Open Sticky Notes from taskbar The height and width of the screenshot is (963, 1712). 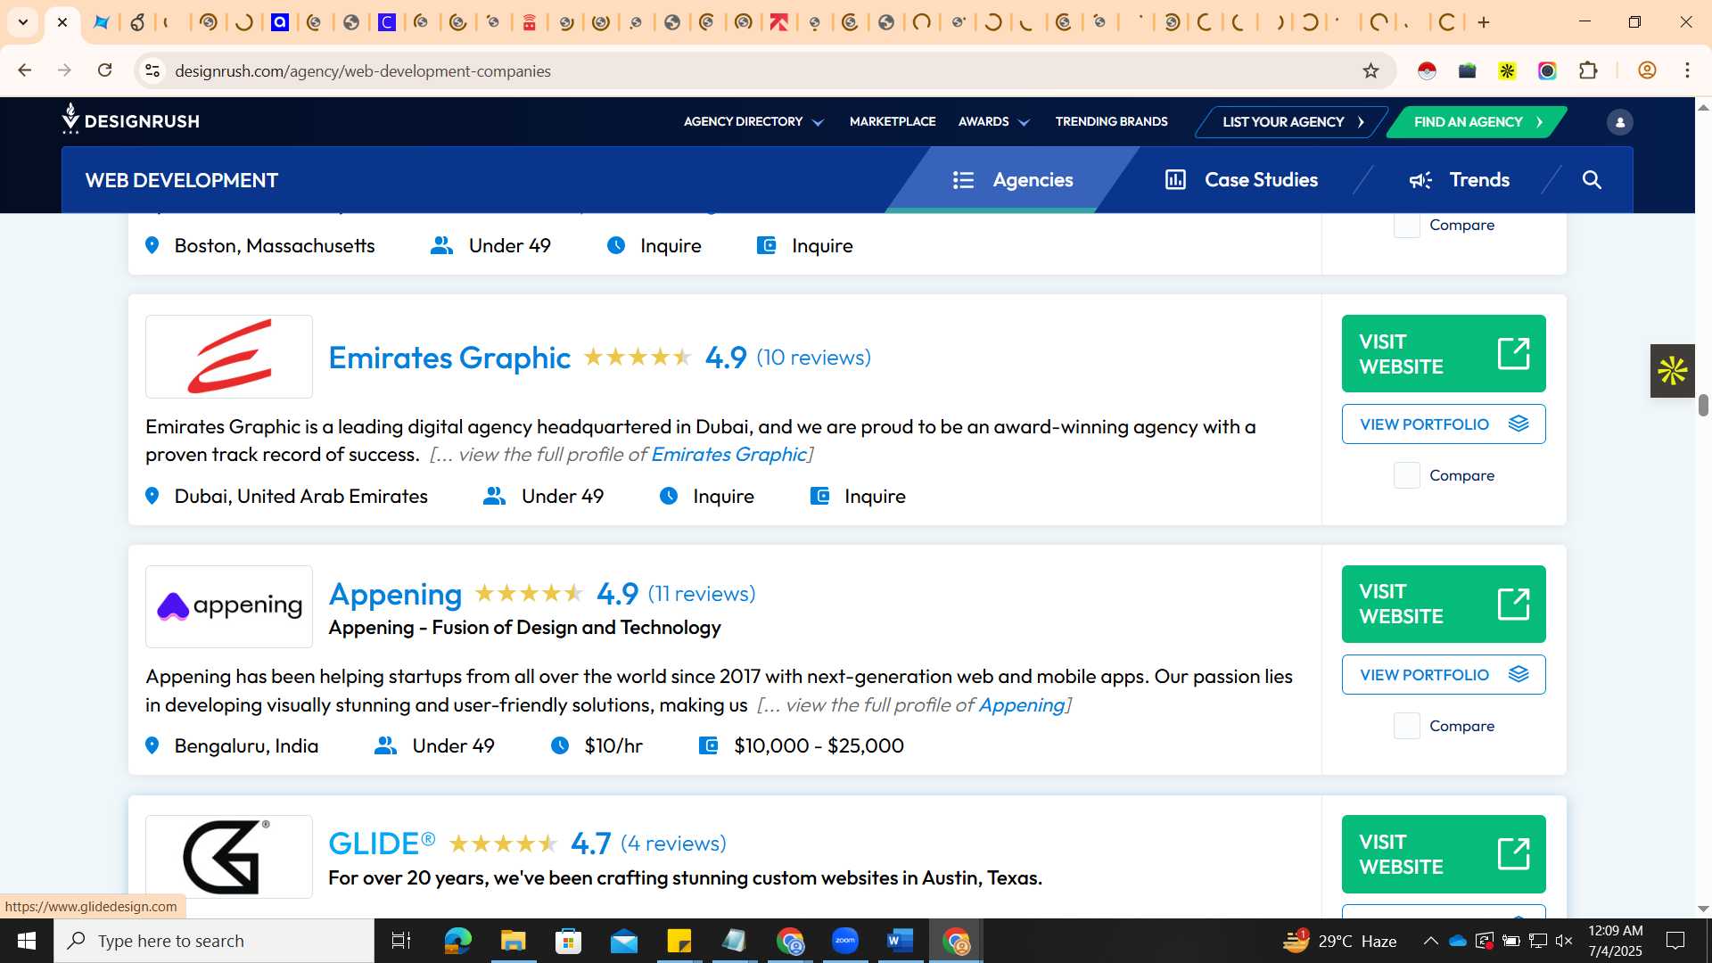click(x=679, y=941)
